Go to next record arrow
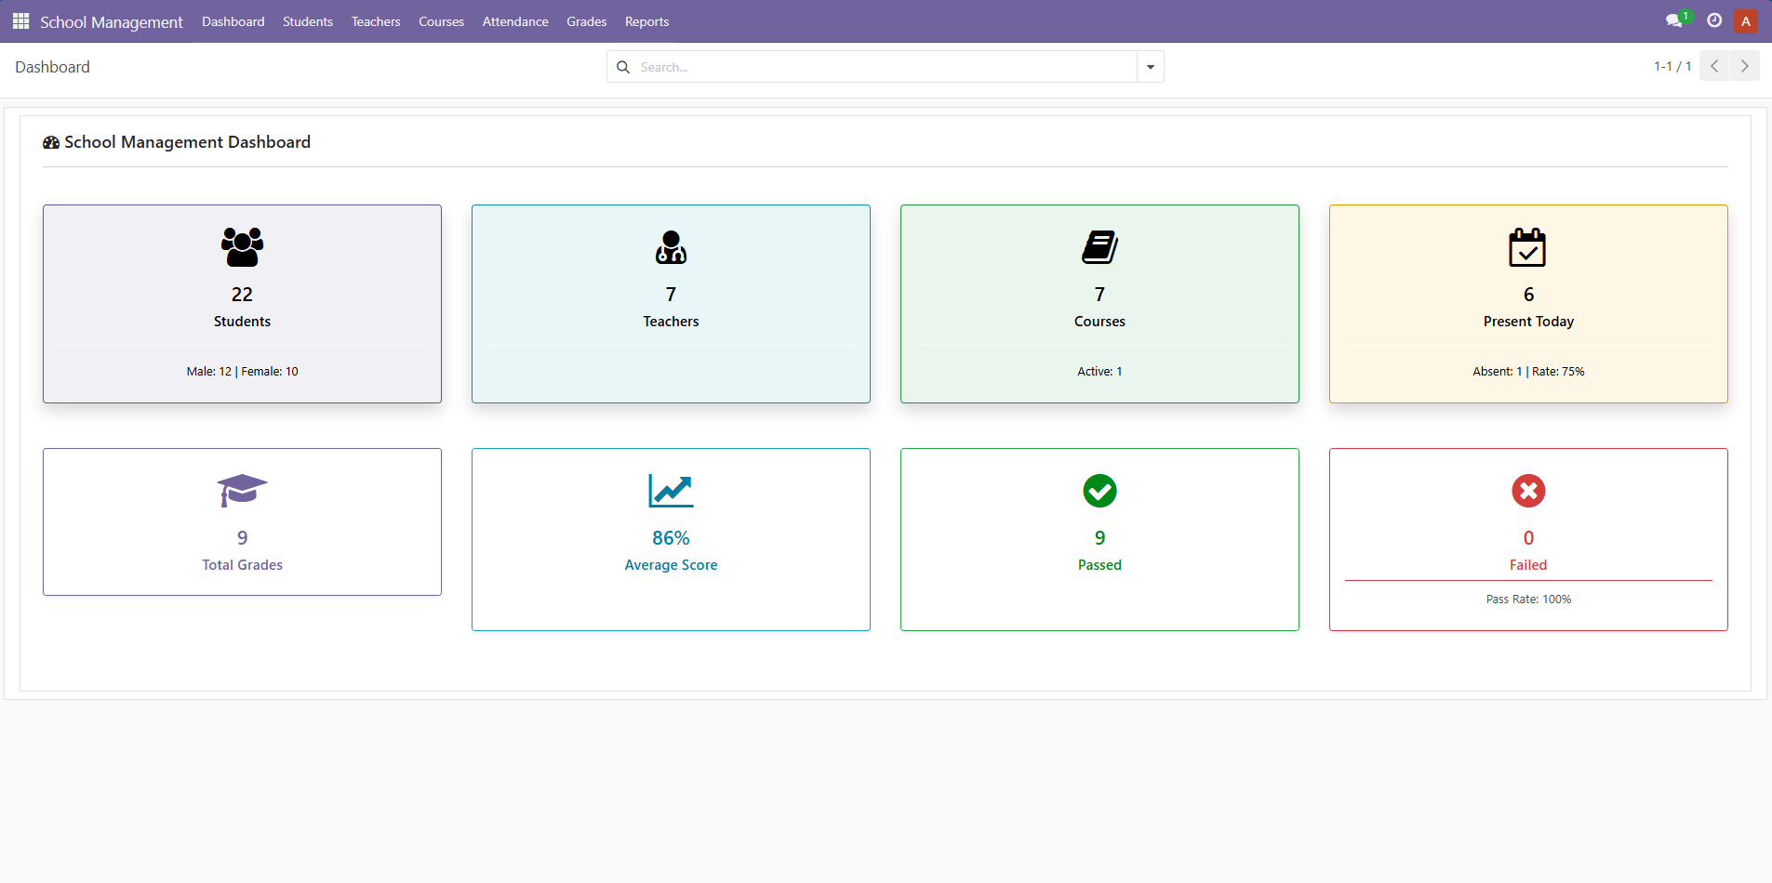1772x883 pixels. [1745, 66]
